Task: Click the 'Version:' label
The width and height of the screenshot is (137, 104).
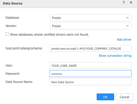Action: tap(11, 26)
